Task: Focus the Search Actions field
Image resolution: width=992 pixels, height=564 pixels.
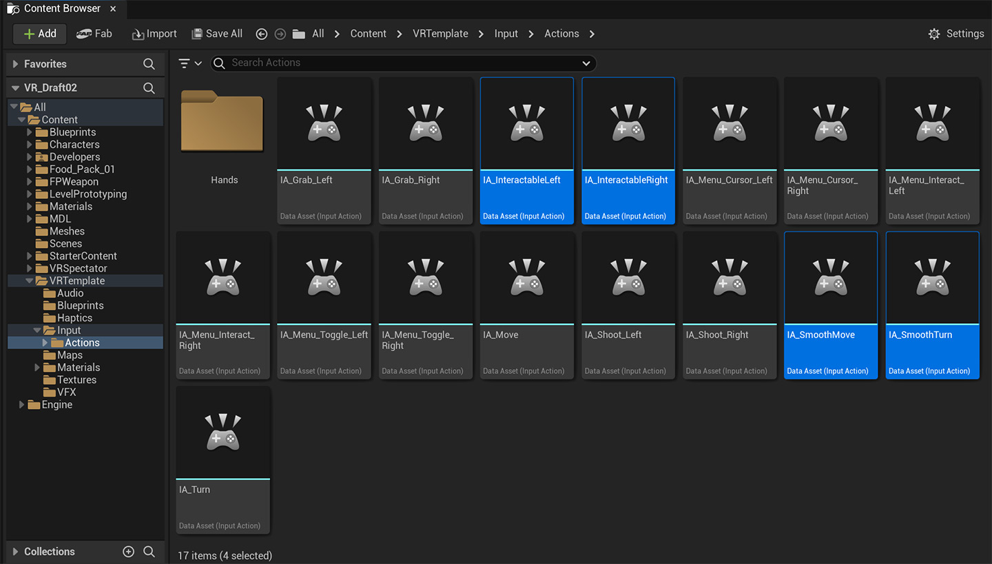Action: click(403, 63)
